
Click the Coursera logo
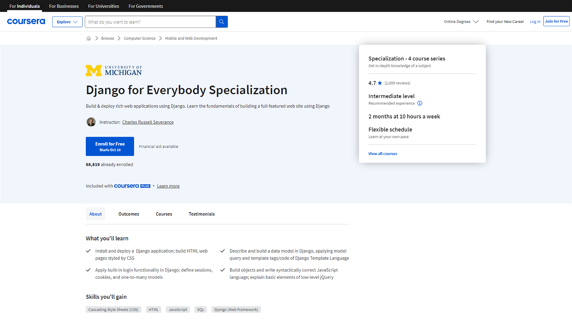pyautogui.click(x=26, y=21)
